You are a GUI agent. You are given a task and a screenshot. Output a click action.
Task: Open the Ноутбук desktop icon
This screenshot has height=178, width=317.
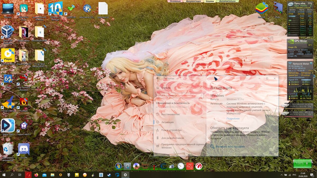pyautogui.click(x=8, y=10)
